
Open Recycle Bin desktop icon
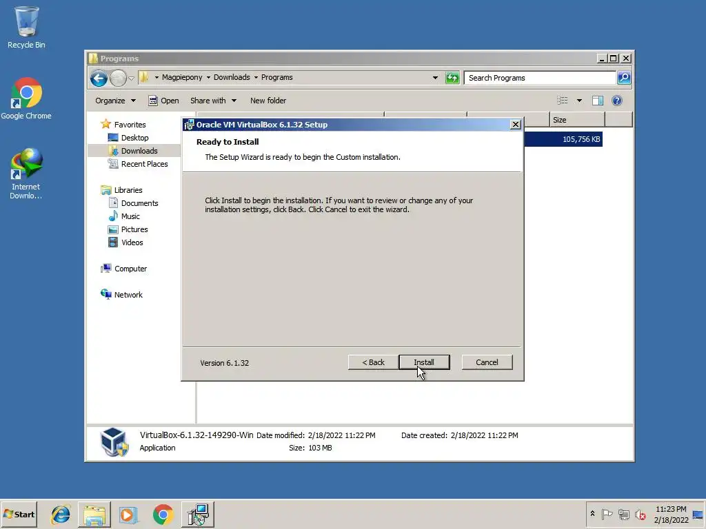pos(26,28)
